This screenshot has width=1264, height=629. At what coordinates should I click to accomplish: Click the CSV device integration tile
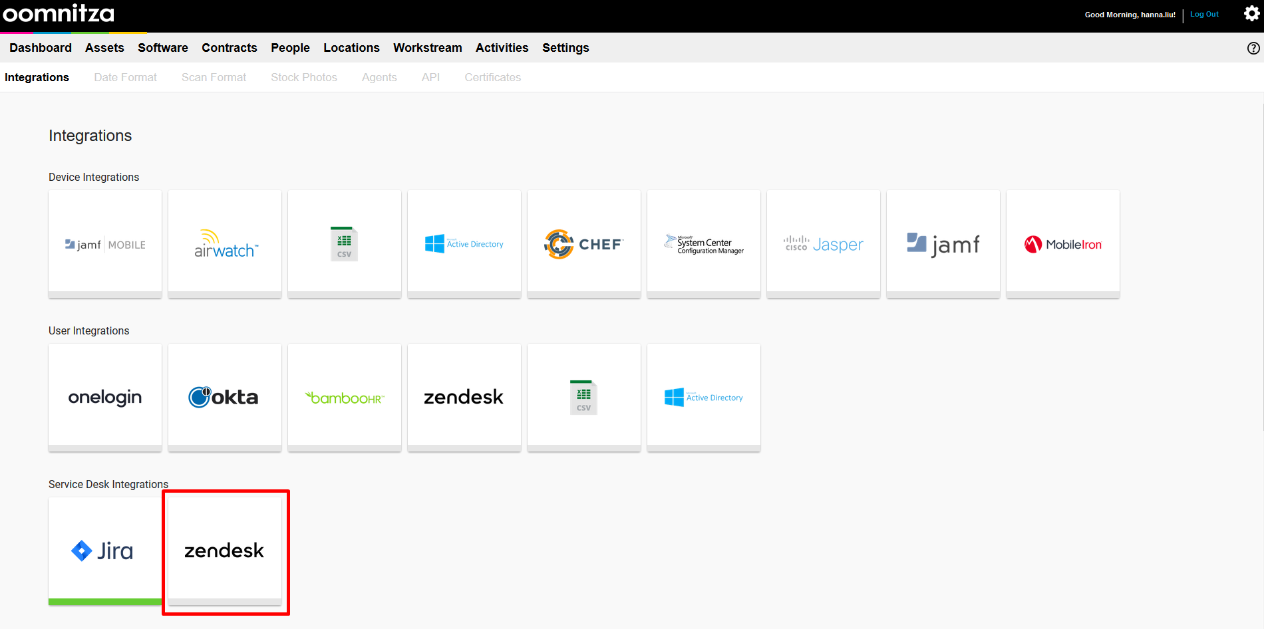(x=345, y=244)
